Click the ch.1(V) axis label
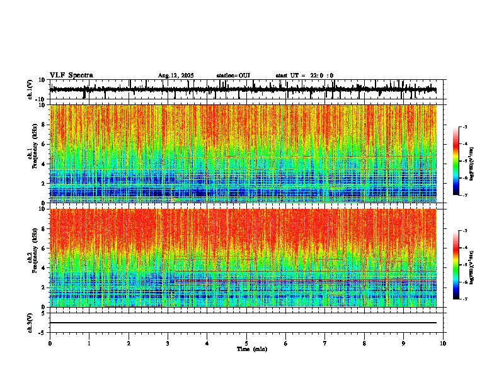499x385 pixels. 30,89
